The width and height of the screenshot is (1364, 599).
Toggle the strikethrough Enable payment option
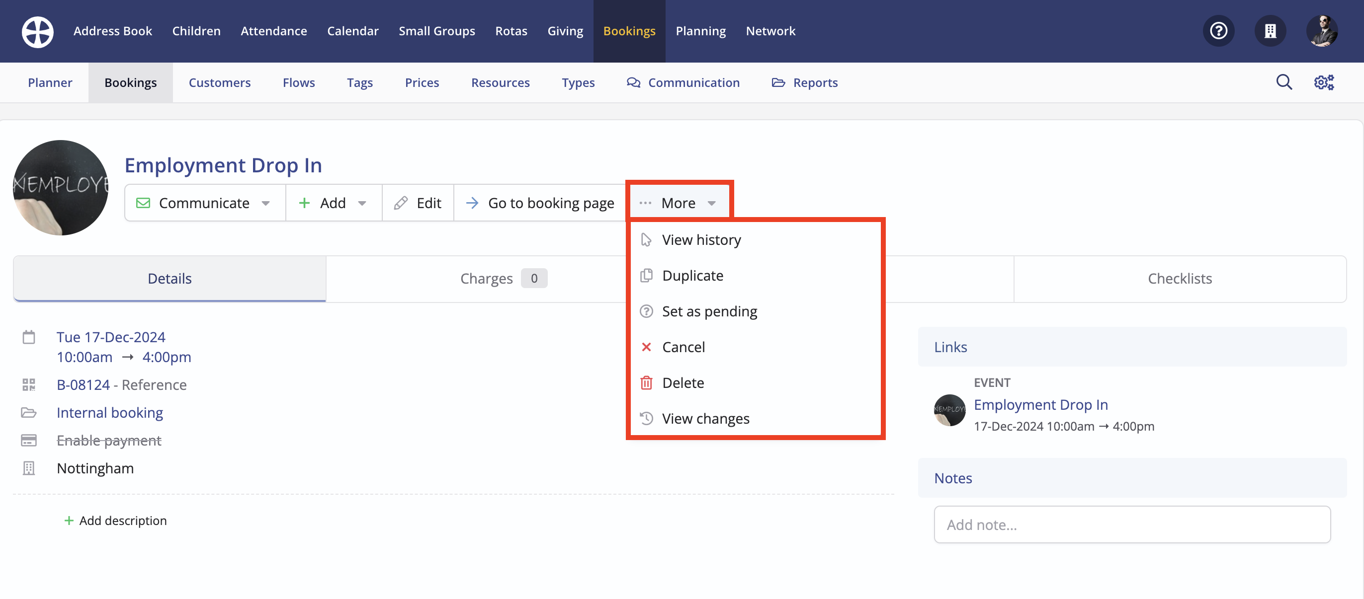(108, 440)
